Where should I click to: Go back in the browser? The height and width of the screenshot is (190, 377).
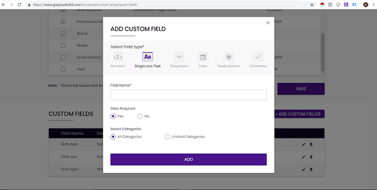3,5
